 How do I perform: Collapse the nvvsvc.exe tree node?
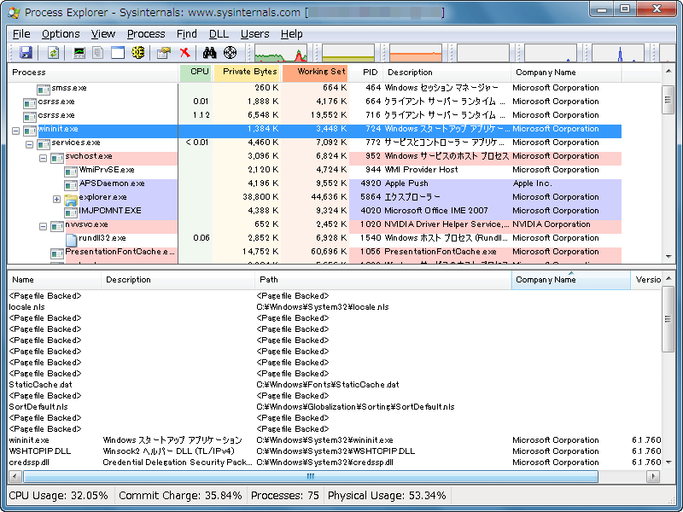[44, 225]
